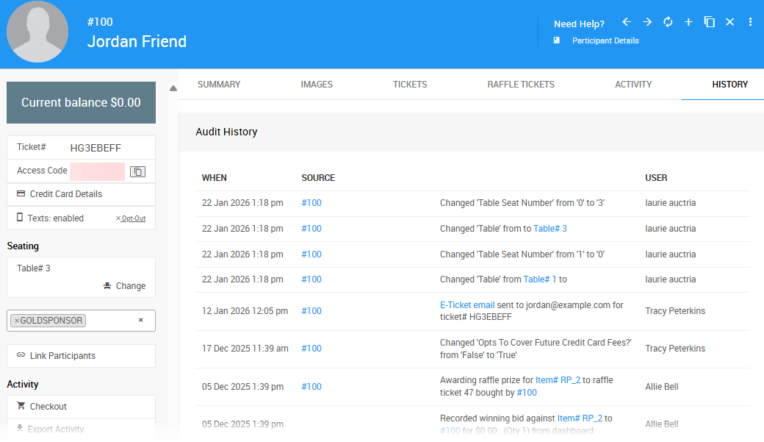Click the participant avatar picture
Viewport: 764px width, 442px height.
coord(37,32)
